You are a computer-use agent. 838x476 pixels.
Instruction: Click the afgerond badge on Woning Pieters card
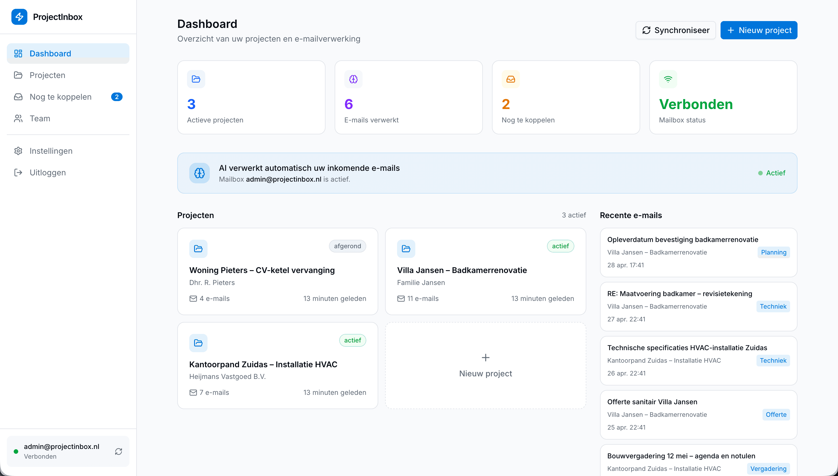tap(347, 246)
